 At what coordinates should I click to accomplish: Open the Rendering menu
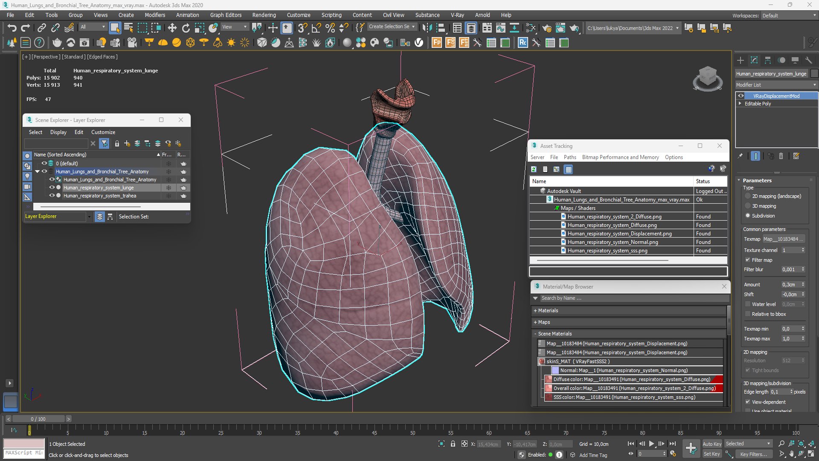point(264,15)
